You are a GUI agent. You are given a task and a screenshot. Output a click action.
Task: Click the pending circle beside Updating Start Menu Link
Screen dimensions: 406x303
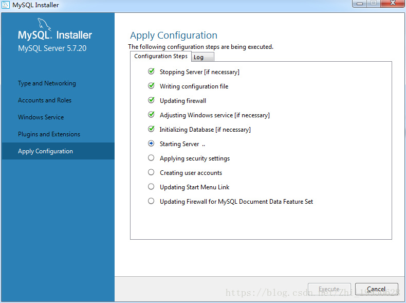click(151, 187)
